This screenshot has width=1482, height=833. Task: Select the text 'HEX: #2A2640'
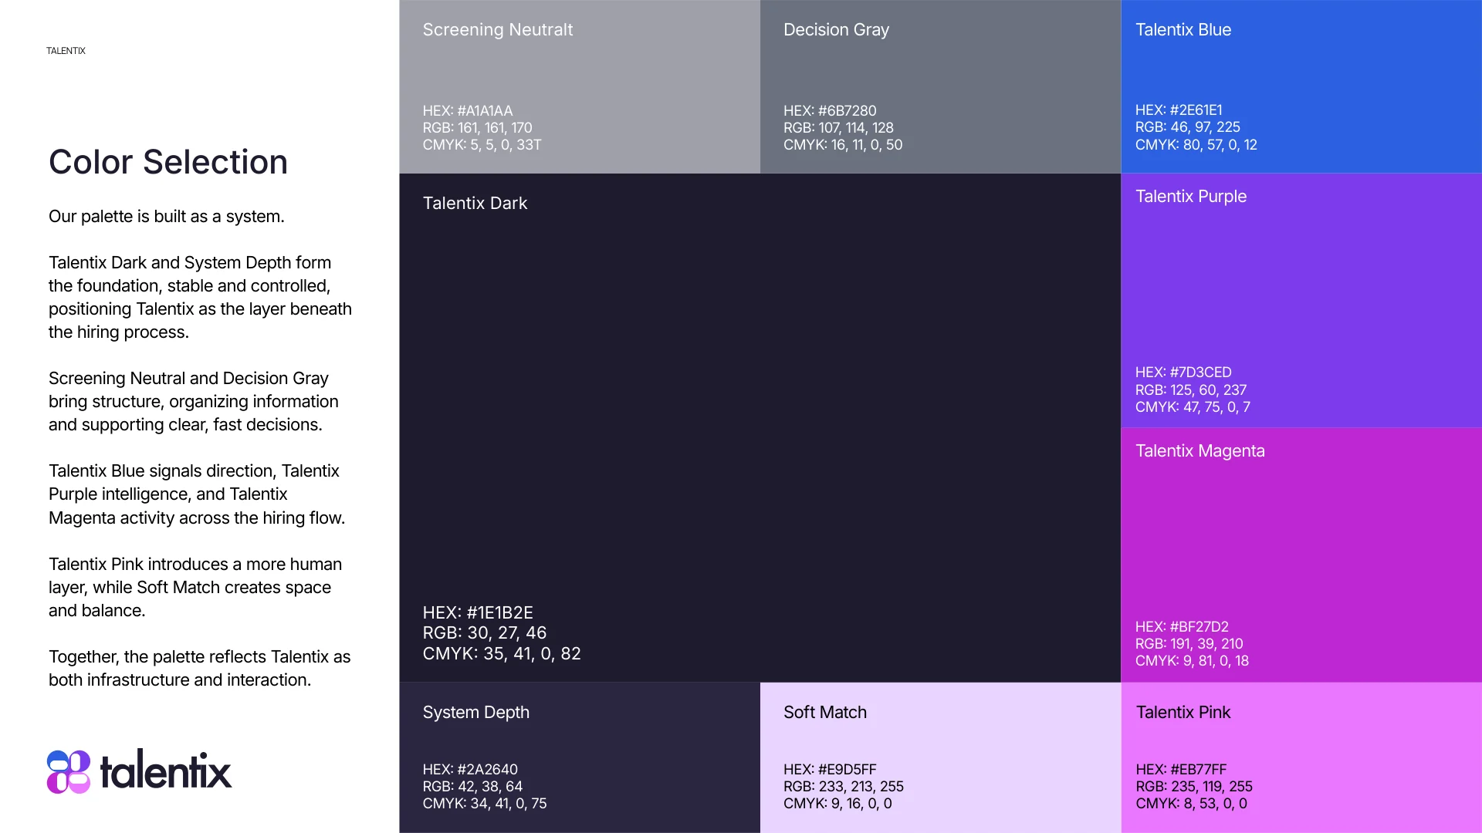point(470,770)
